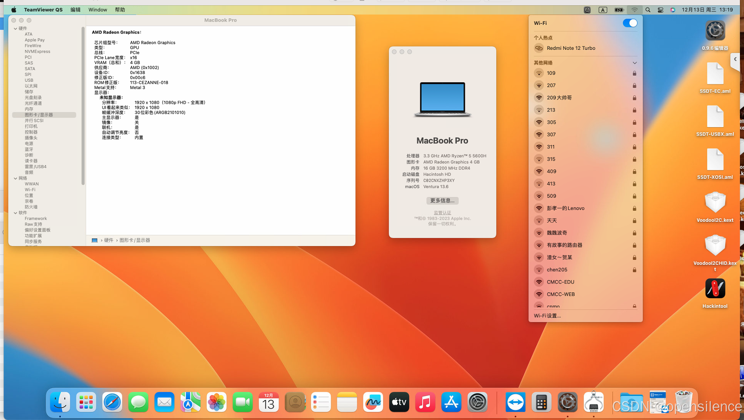Collapse the 硬件 tree section

coord(16,29)
